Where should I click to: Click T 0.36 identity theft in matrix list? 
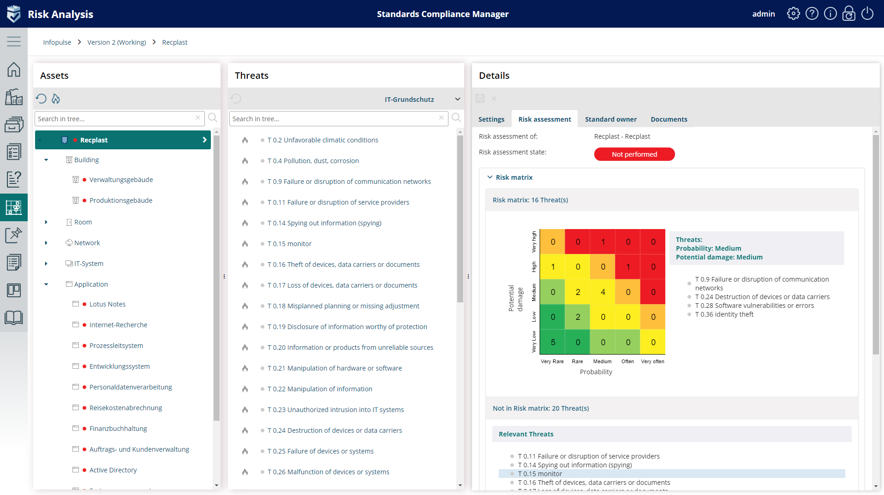(x=724, y=314)
